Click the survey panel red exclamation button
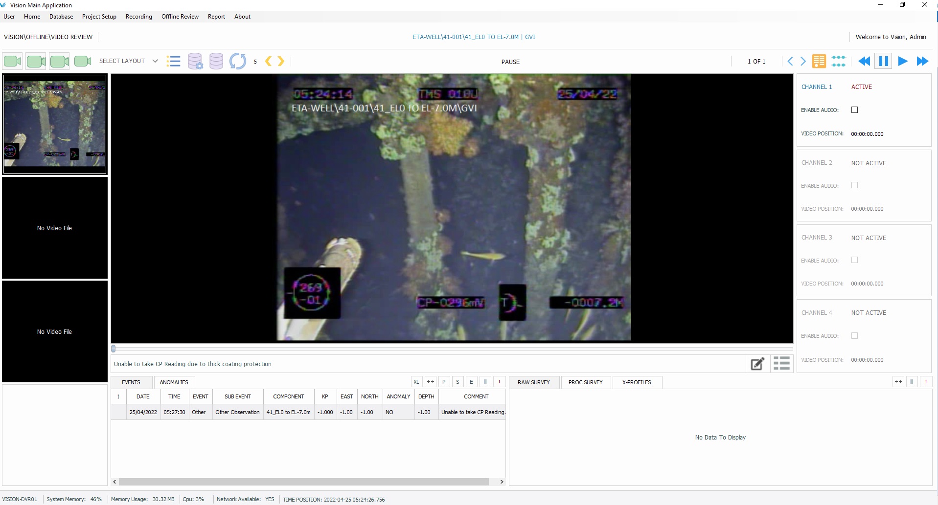This screenshot has width=938, height=505. (x=926, y=382)
